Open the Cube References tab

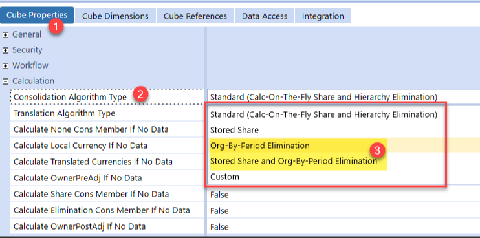coord(195,16)
